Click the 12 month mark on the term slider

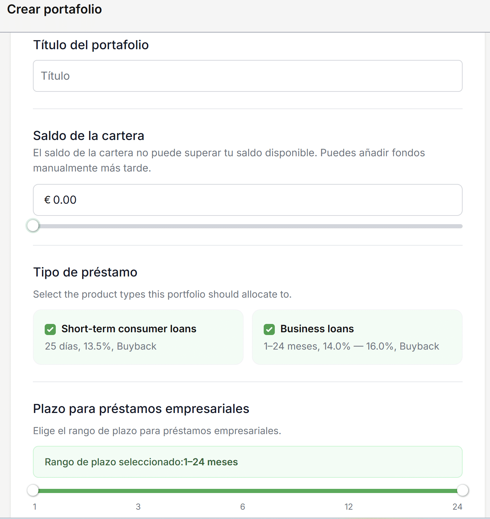349,507
